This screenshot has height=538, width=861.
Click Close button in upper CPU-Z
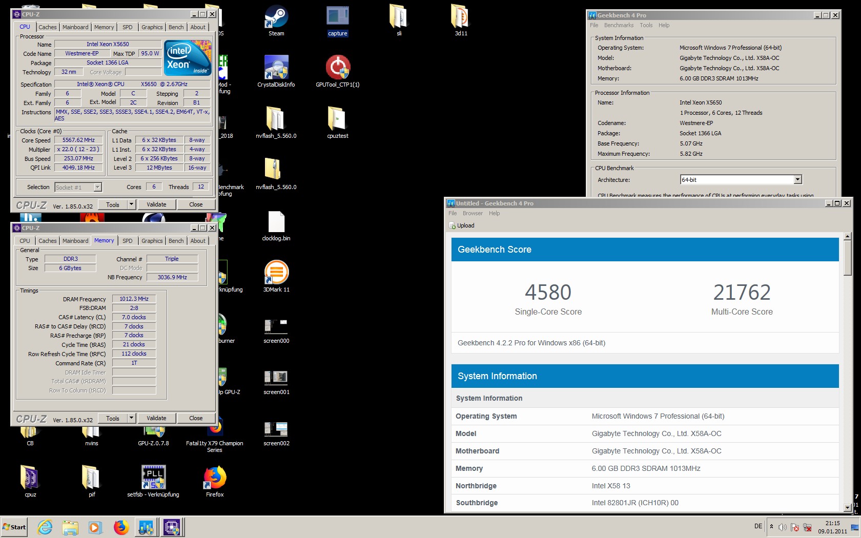click(x=196, y=204)
